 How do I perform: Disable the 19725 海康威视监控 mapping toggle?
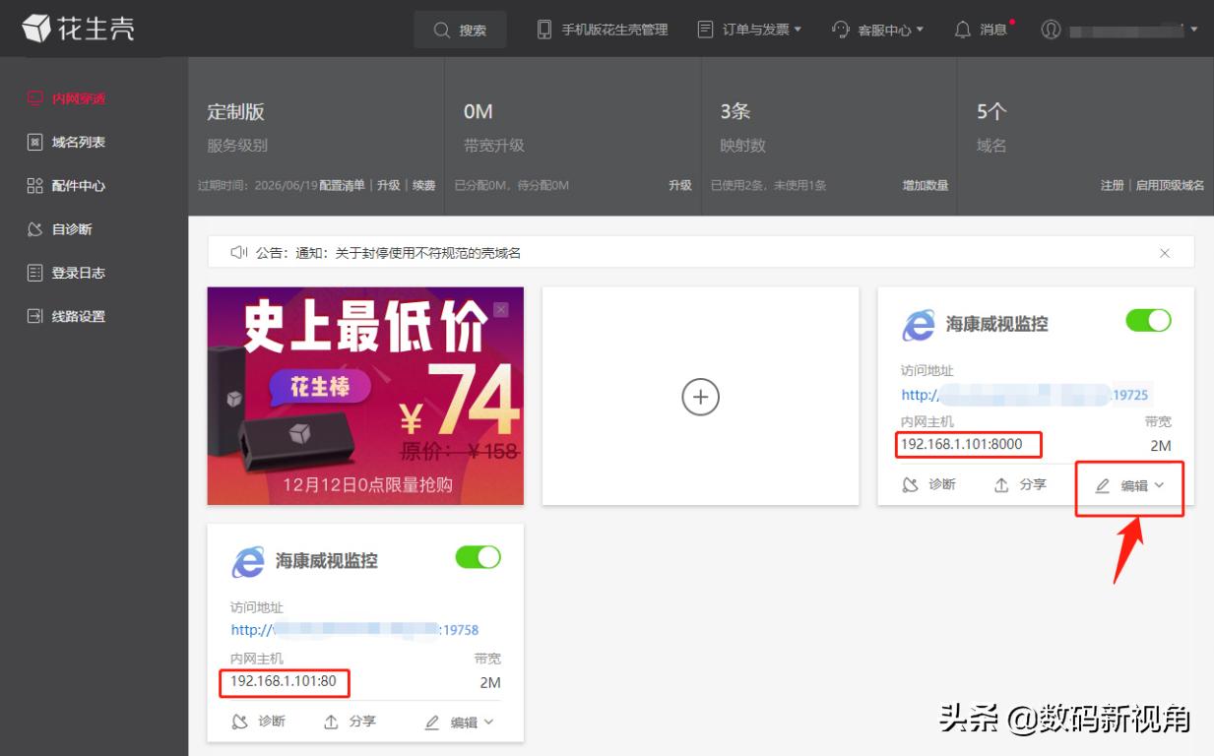(1148, 320)
